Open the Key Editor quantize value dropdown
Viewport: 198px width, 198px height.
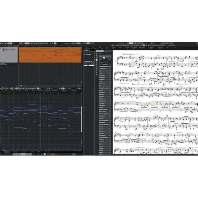(x=54, y=88)
